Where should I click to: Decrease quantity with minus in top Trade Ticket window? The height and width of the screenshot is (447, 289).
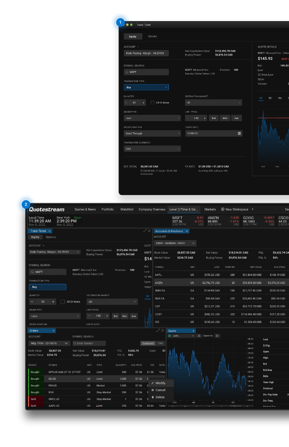click(x=126, y=103)
